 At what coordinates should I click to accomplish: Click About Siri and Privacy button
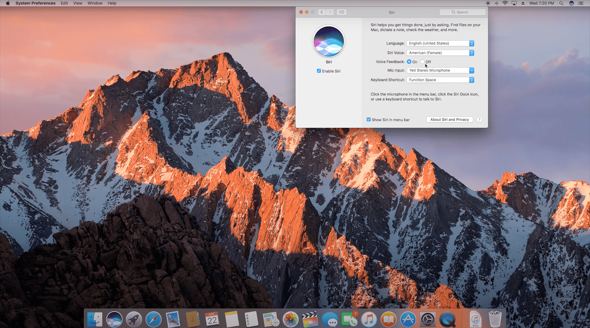pos(450,120)
